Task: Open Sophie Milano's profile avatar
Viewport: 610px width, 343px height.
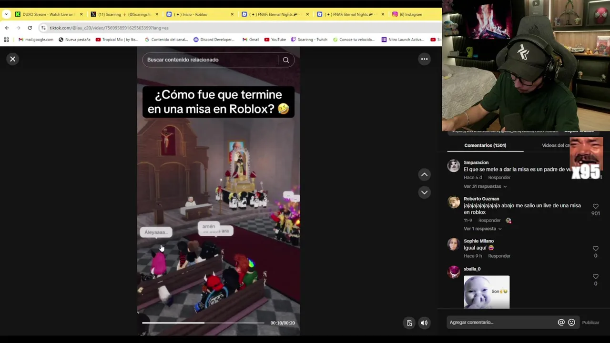Action: 454,244
